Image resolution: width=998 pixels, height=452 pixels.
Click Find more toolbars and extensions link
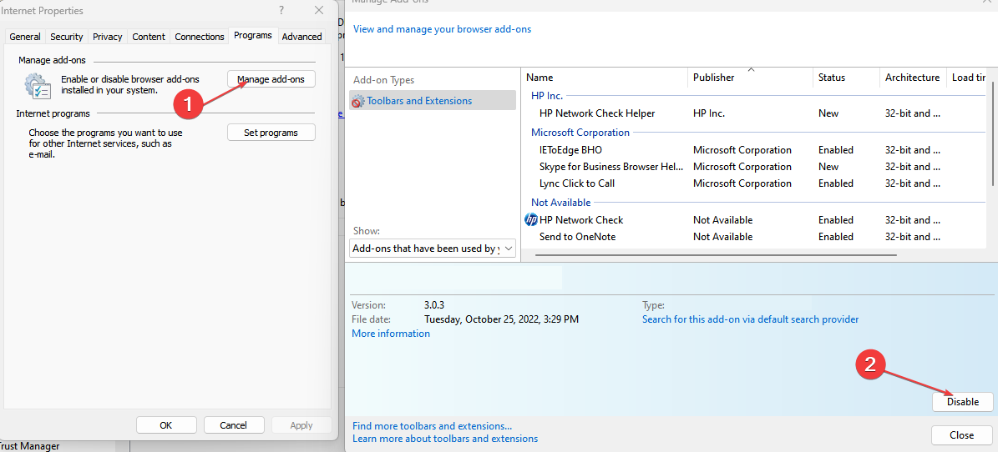(x=432, y=426)
